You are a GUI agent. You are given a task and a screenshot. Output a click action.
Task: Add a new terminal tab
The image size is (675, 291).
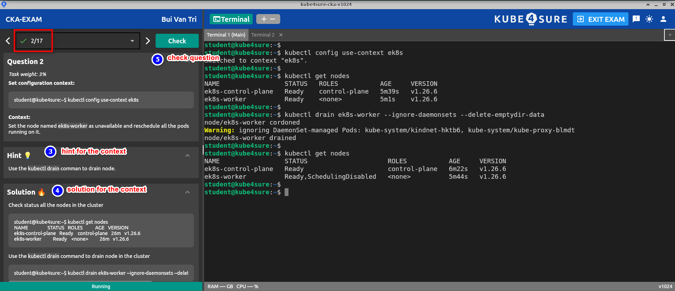pos(670,35)
